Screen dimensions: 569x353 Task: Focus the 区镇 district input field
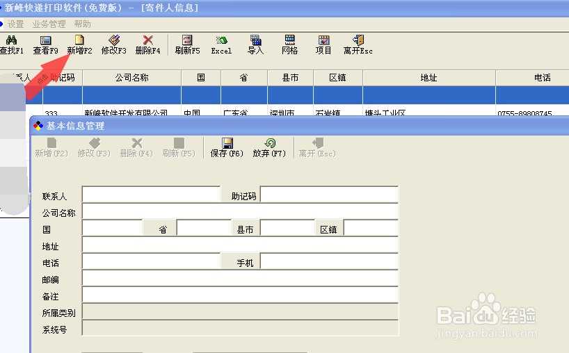pos(371,228)
